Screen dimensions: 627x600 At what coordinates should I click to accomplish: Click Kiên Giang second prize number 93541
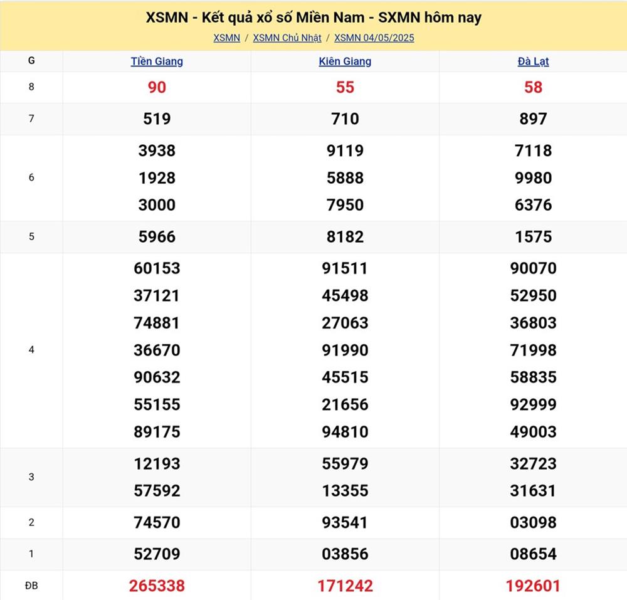(345, 522)
